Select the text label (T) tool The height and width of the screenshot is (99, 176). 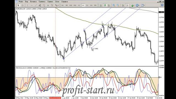click(52, 5)
